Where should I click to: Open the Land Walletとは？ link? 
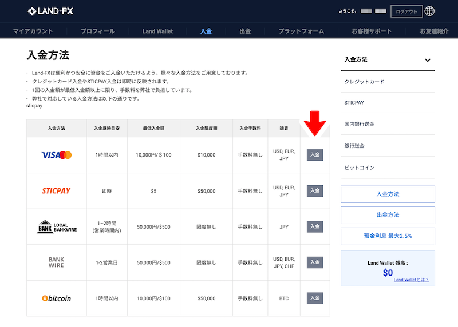pyautogui.click(x=411, y=280)
